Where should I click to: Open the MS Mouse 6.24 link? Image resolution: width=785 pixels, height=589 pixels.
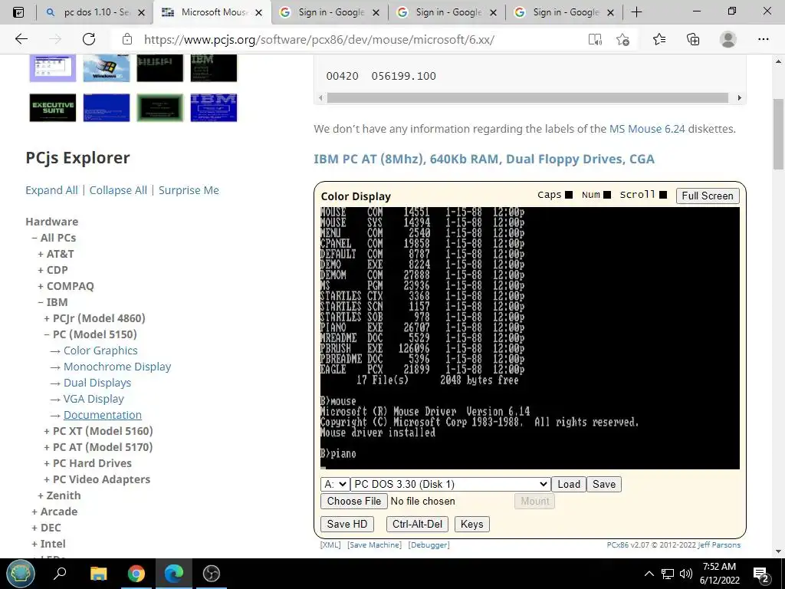[647, 129]
